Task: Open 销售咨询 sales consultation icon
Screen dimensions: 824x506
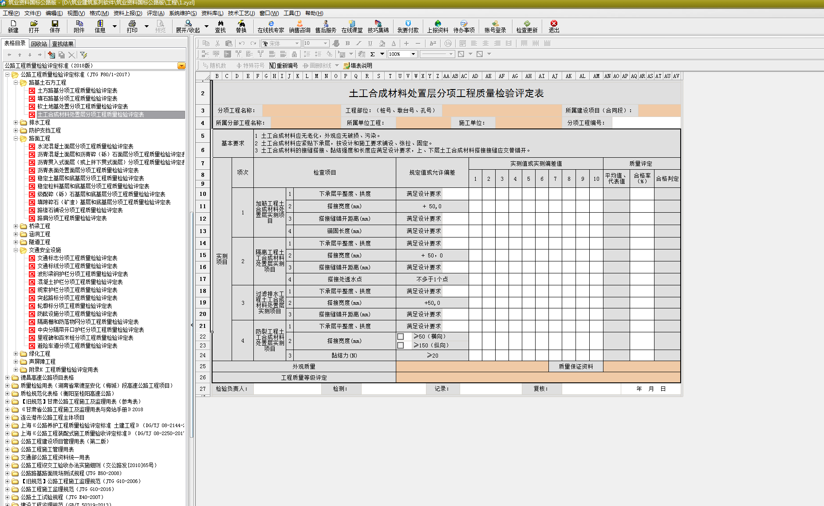Action: click(x=300, y=26)
